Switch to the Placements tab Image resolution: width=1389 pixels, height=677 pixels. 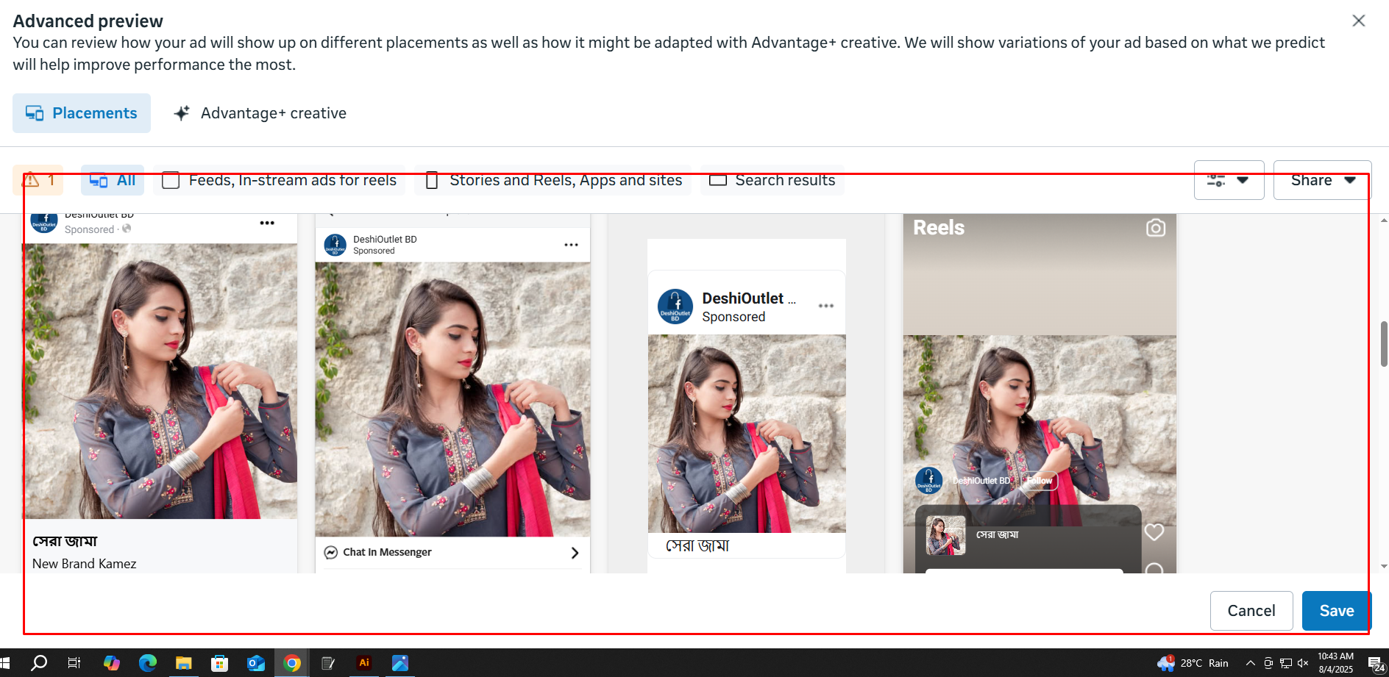82,113
